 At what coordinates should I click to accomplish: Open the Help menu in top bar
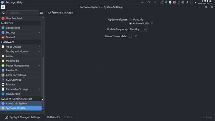pyautogui.click(x=20, y=2)
